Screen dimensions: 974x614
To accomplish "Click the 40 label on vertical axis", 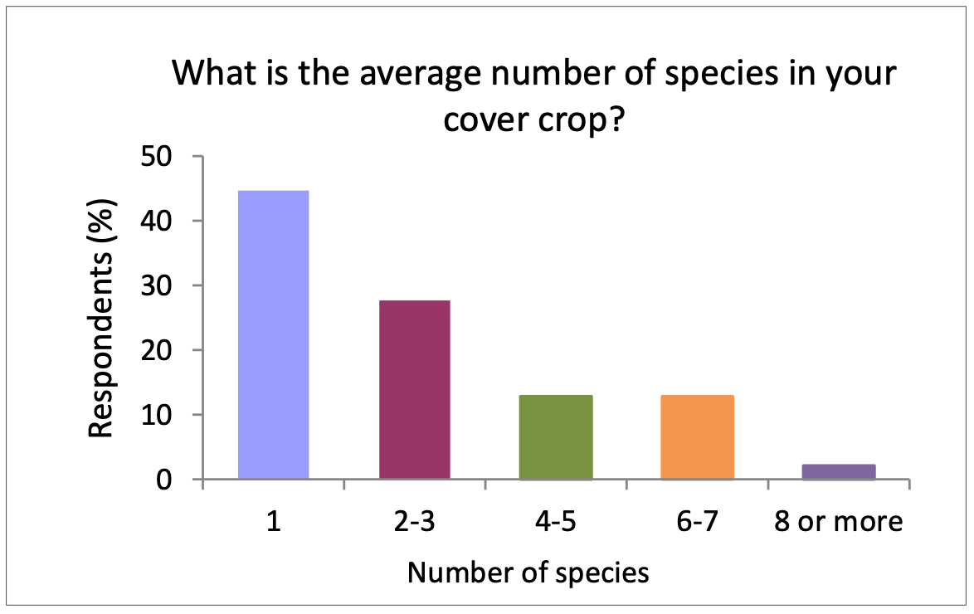I will point(155,221).
